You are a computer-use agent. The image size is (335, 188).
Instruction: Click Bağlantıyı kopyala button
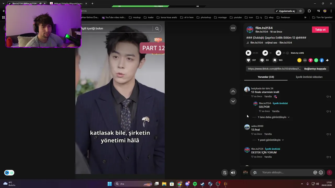coord(315,69)
